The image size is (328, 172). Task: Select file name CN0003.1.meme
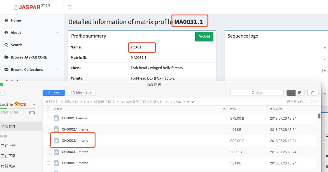(x=75, y=141)
